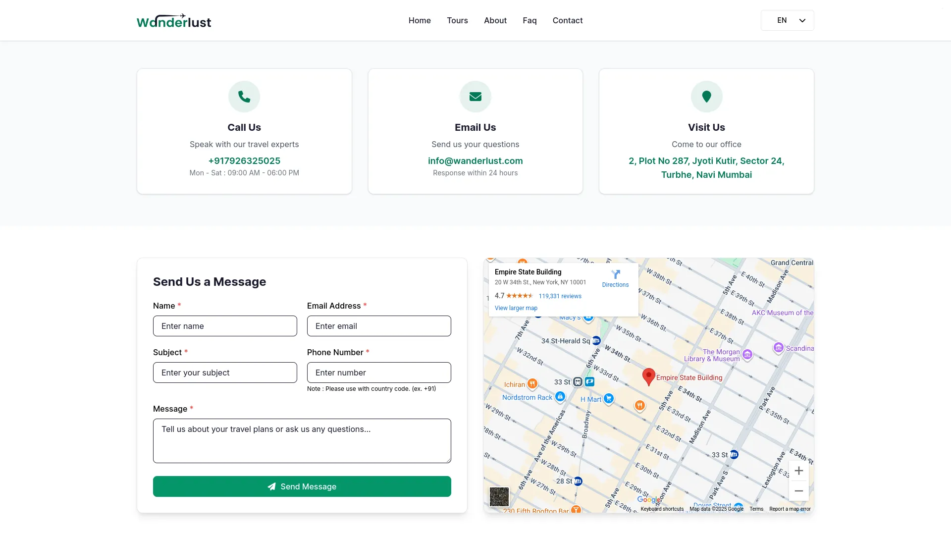Open the Faq page
The image size is (951, 535).
(x=529, y=20)
